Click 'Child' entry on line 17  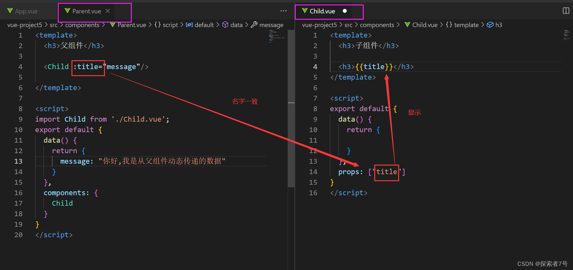coord(62,203)
